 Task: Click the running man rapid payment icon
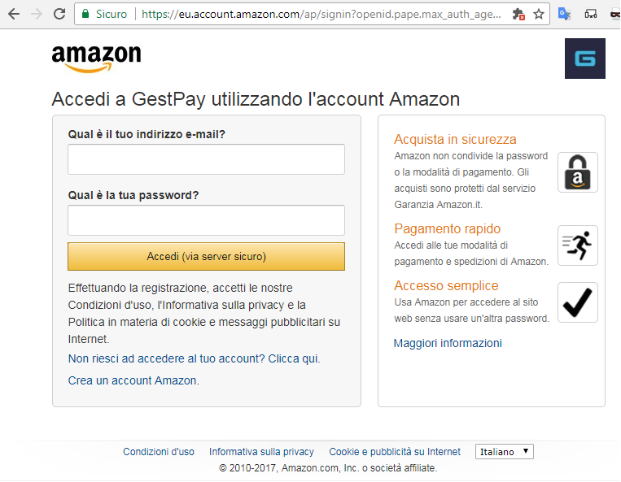[x=578, y=245]
